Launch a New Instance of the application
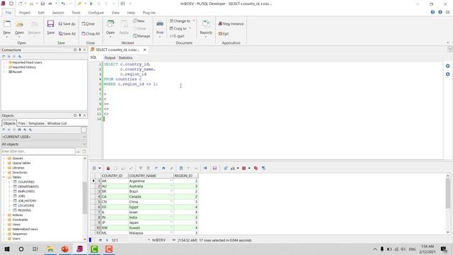The width and height of the screenshot is (453, 255). (231, 23)
